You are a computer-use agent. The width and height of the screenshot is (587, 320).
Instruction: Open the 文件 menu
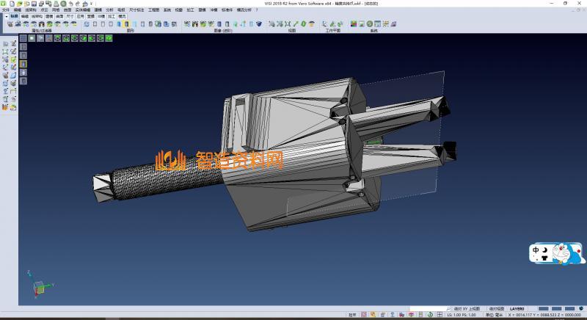6,10
